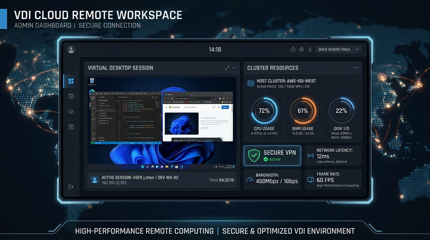Click the download icon in top bar
The height and width of the screenshot is (240, 430).
pos(310,49)
